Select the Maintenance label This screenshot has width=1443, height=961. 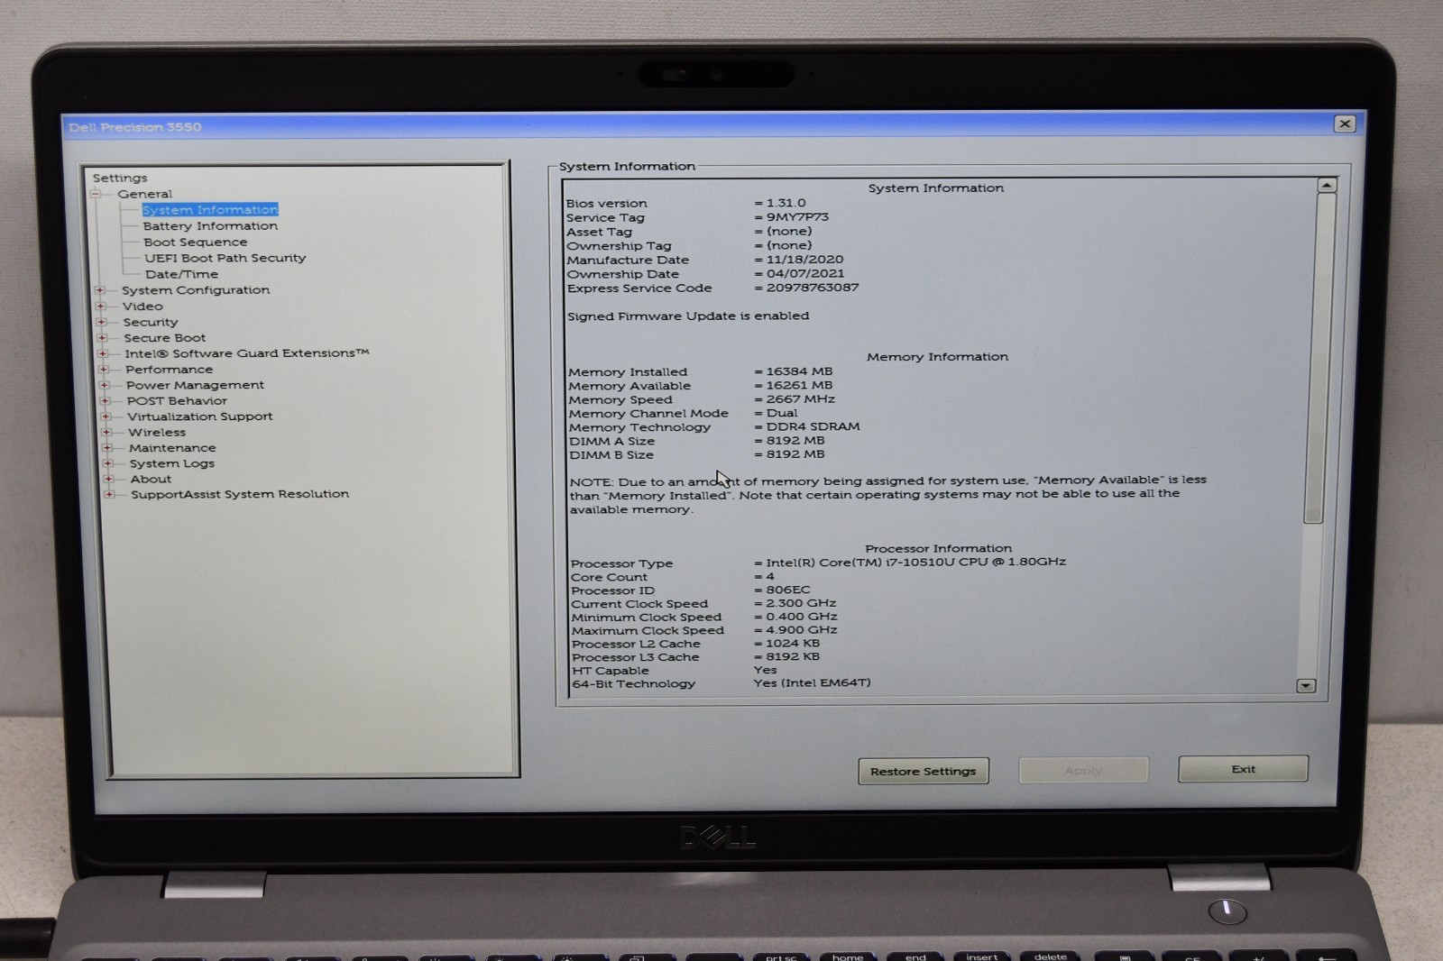(x=172, y=448)
